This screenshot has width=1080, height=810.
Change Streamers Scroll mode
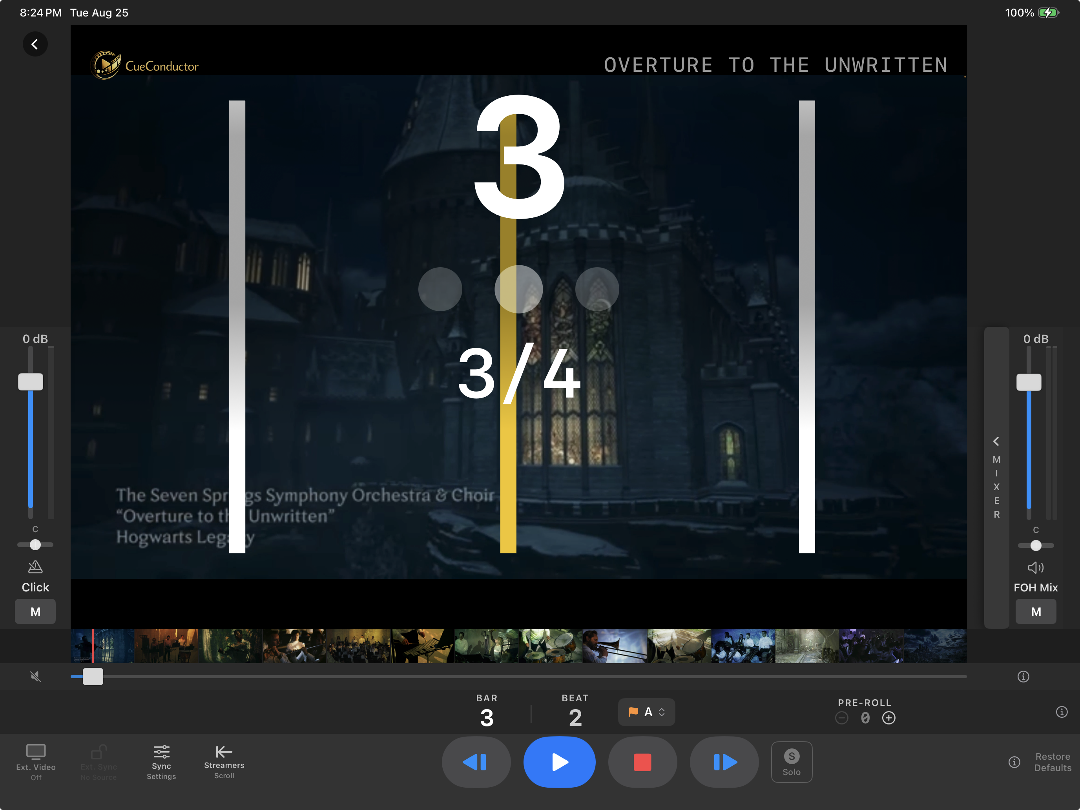[x=224, y=762]
